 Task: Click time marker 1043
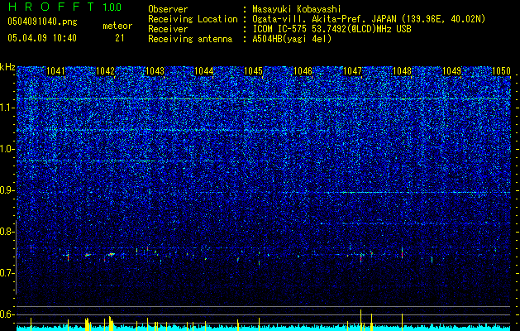click(155, 71)
